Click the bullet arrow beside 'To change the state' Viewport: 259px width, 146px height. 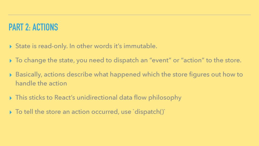[x=11, y=61]
